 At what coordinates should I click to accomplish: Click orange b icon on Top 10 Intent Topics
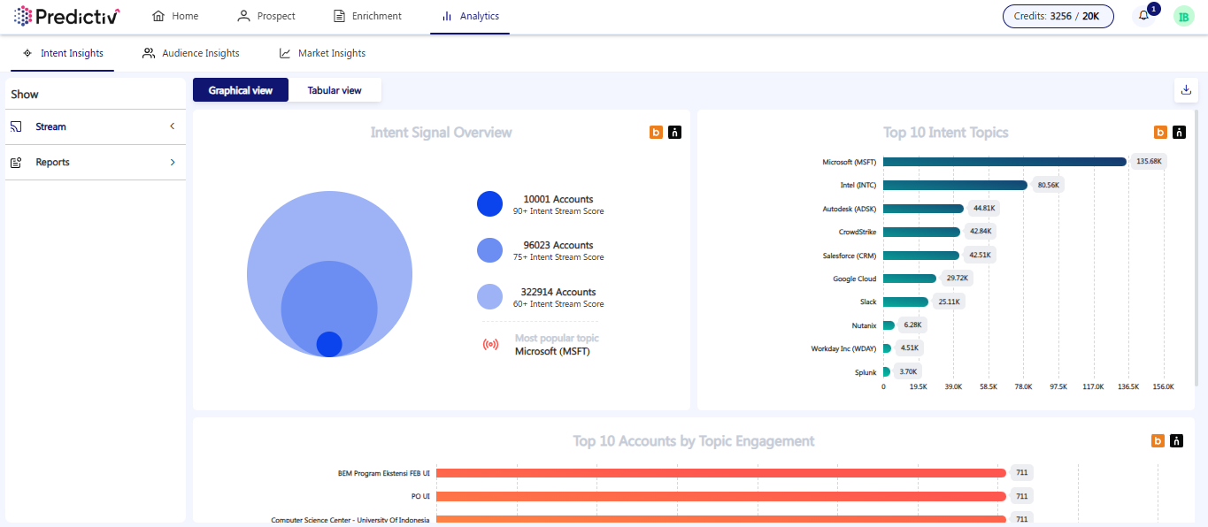[1160, 133]
